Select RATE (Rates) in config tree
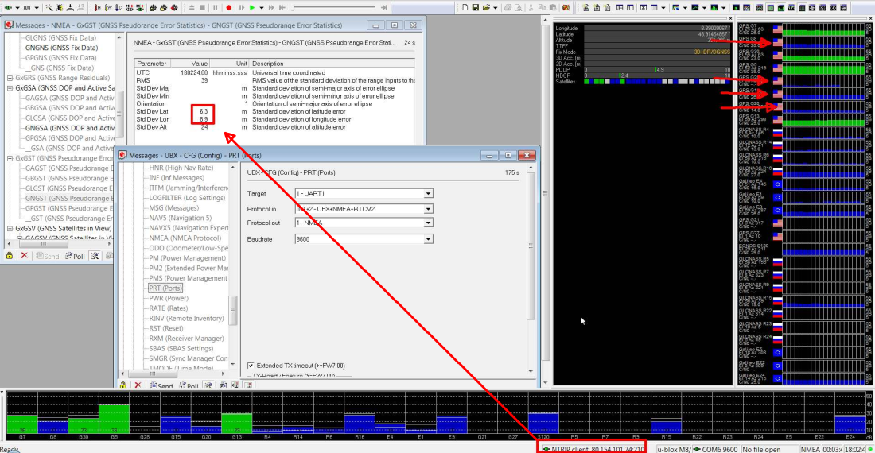Screen dimensions: 875x453 pyautogui.click(x=168, y=308)
